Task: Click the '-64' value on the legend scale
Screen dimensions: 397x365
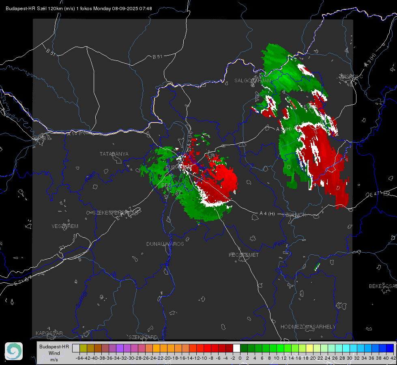Action: click(79, 358)
